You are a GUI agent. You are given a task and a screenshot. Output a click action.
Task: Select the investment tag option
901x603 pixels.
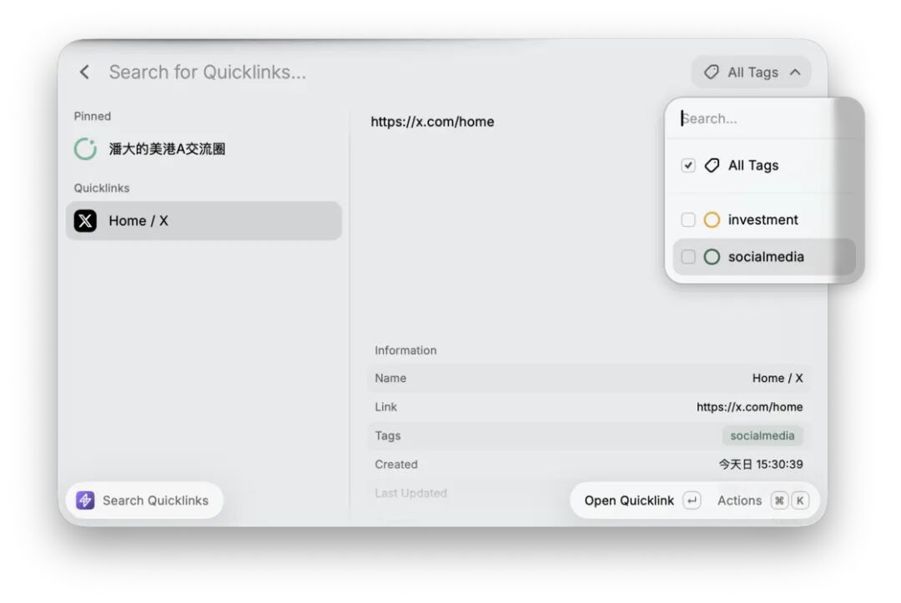[764, 220]
